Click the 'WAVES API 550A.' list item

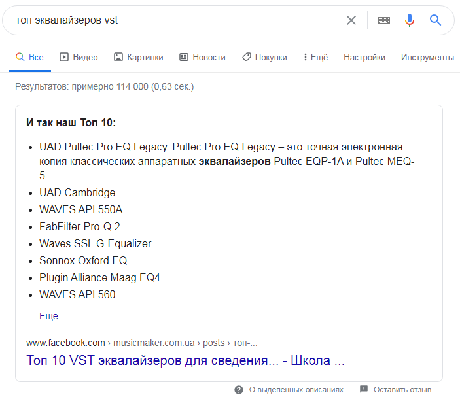tap(88, 209)
